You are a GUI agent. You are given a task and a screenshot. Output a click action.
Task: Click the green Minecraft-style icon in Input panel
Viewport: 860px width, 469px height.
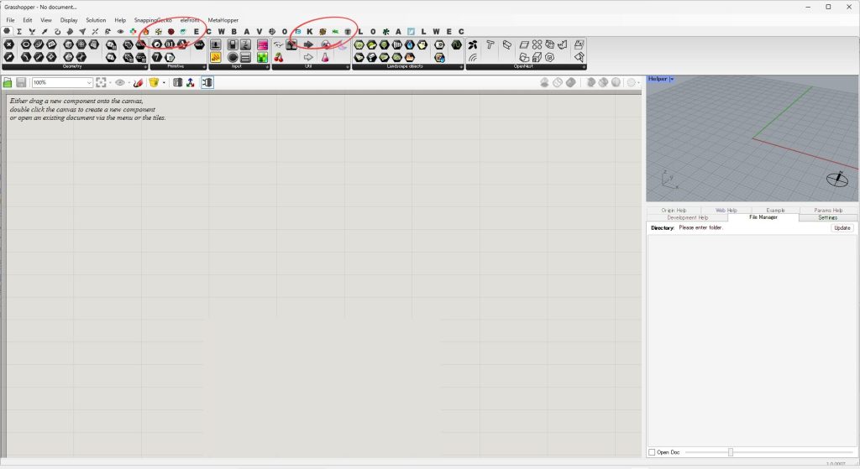click(x=262, y=57)
